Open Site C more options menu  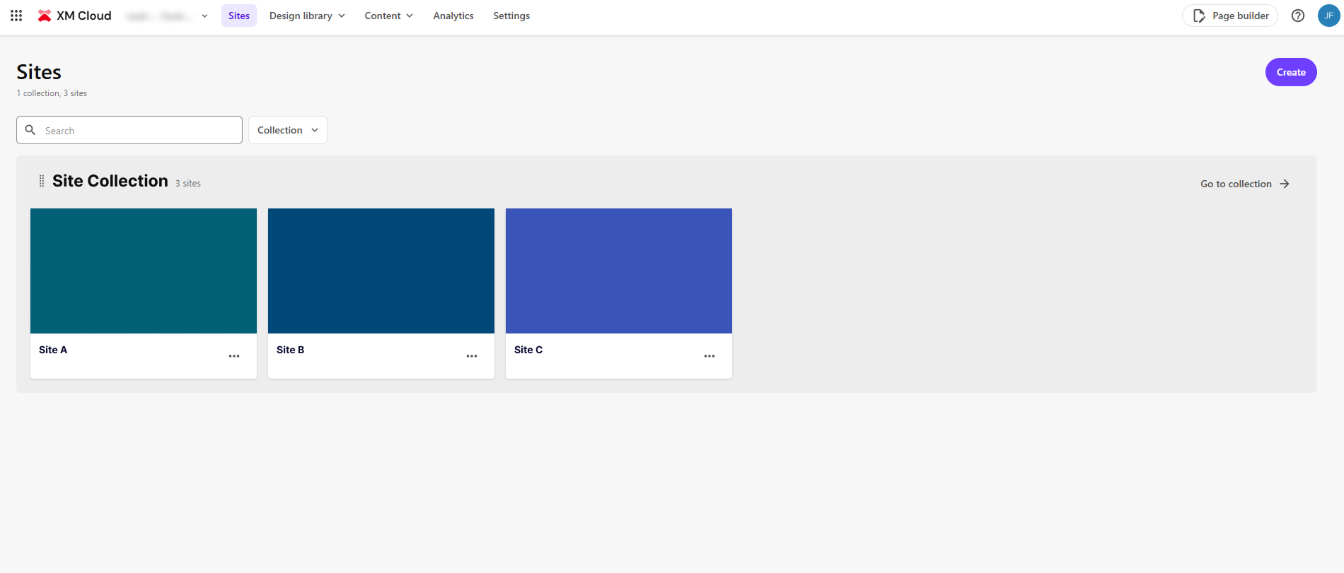(x=709, y=356)
